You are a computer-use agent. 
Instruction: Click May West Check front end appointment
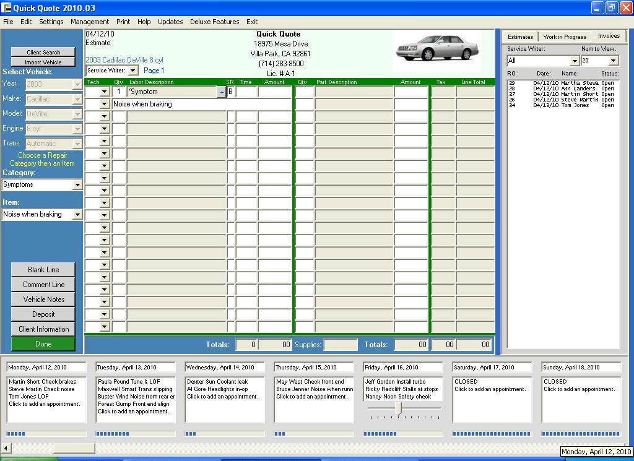click(310, 381)
